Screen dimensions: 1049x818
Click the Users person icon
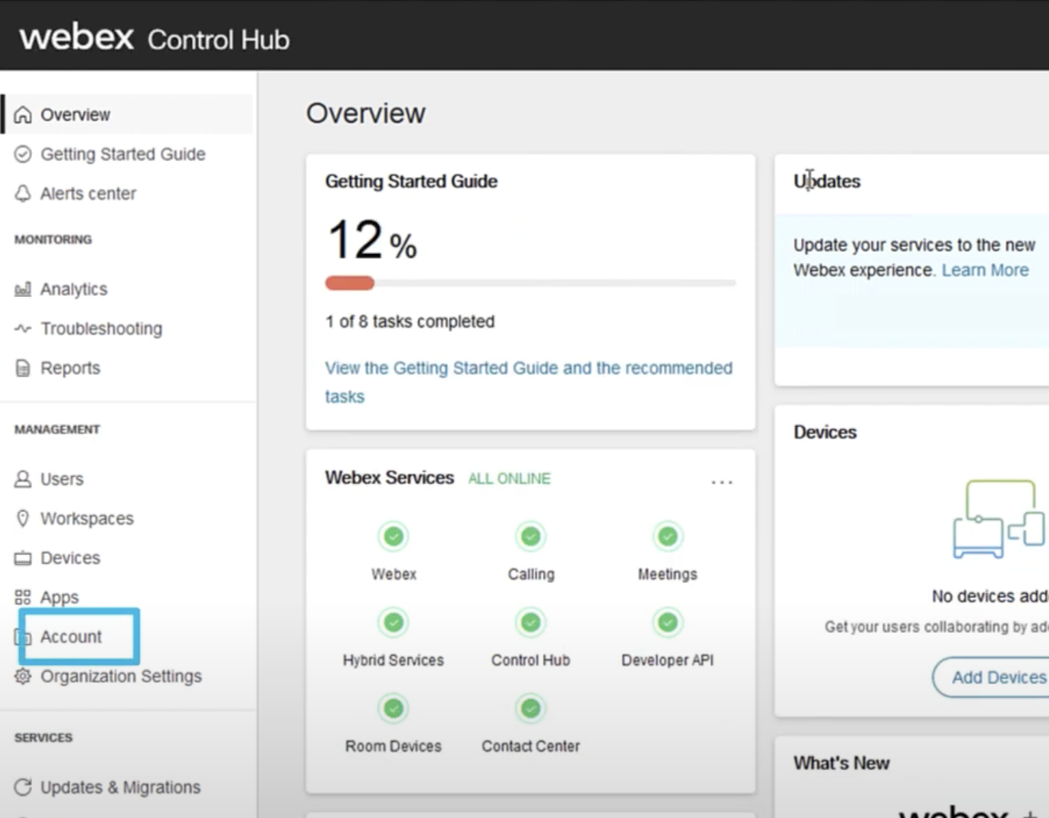(x=23, y=479)
